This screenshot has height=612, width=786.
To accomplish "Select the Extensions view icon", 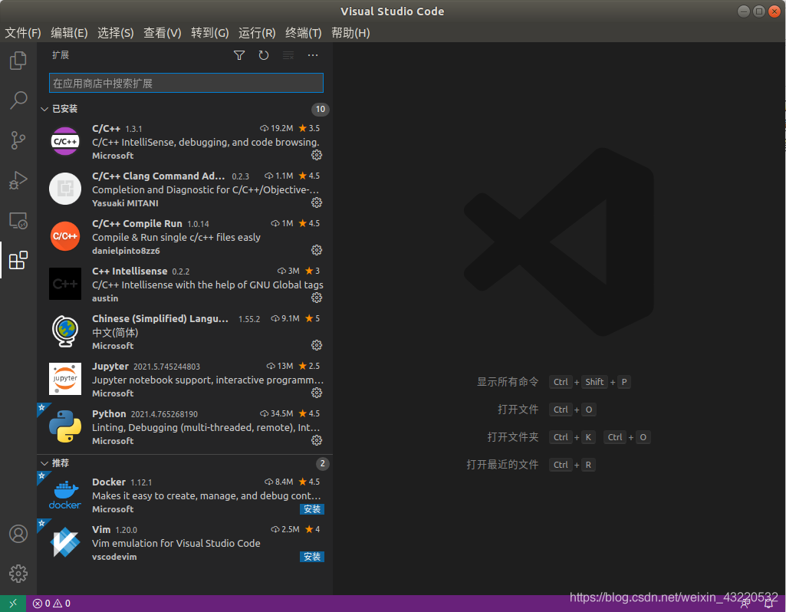I will (x=18, y=260).
